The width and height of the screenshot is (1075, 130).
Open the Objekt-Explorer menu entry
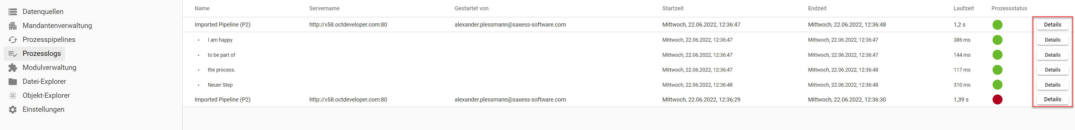tap(46, 96)
